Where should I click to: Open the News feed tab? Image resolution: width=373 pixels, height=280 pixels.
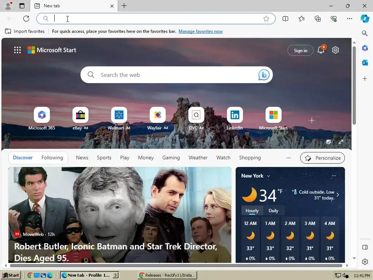[82, 157]
